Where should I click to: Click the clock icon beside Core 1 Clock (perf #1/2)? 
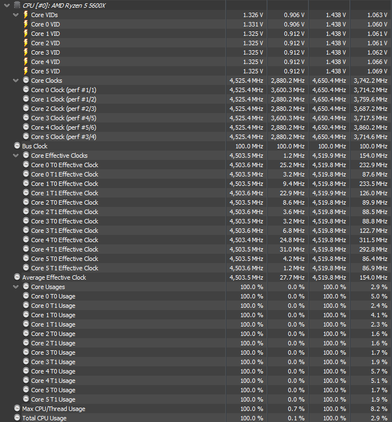(x=26, y=99)
